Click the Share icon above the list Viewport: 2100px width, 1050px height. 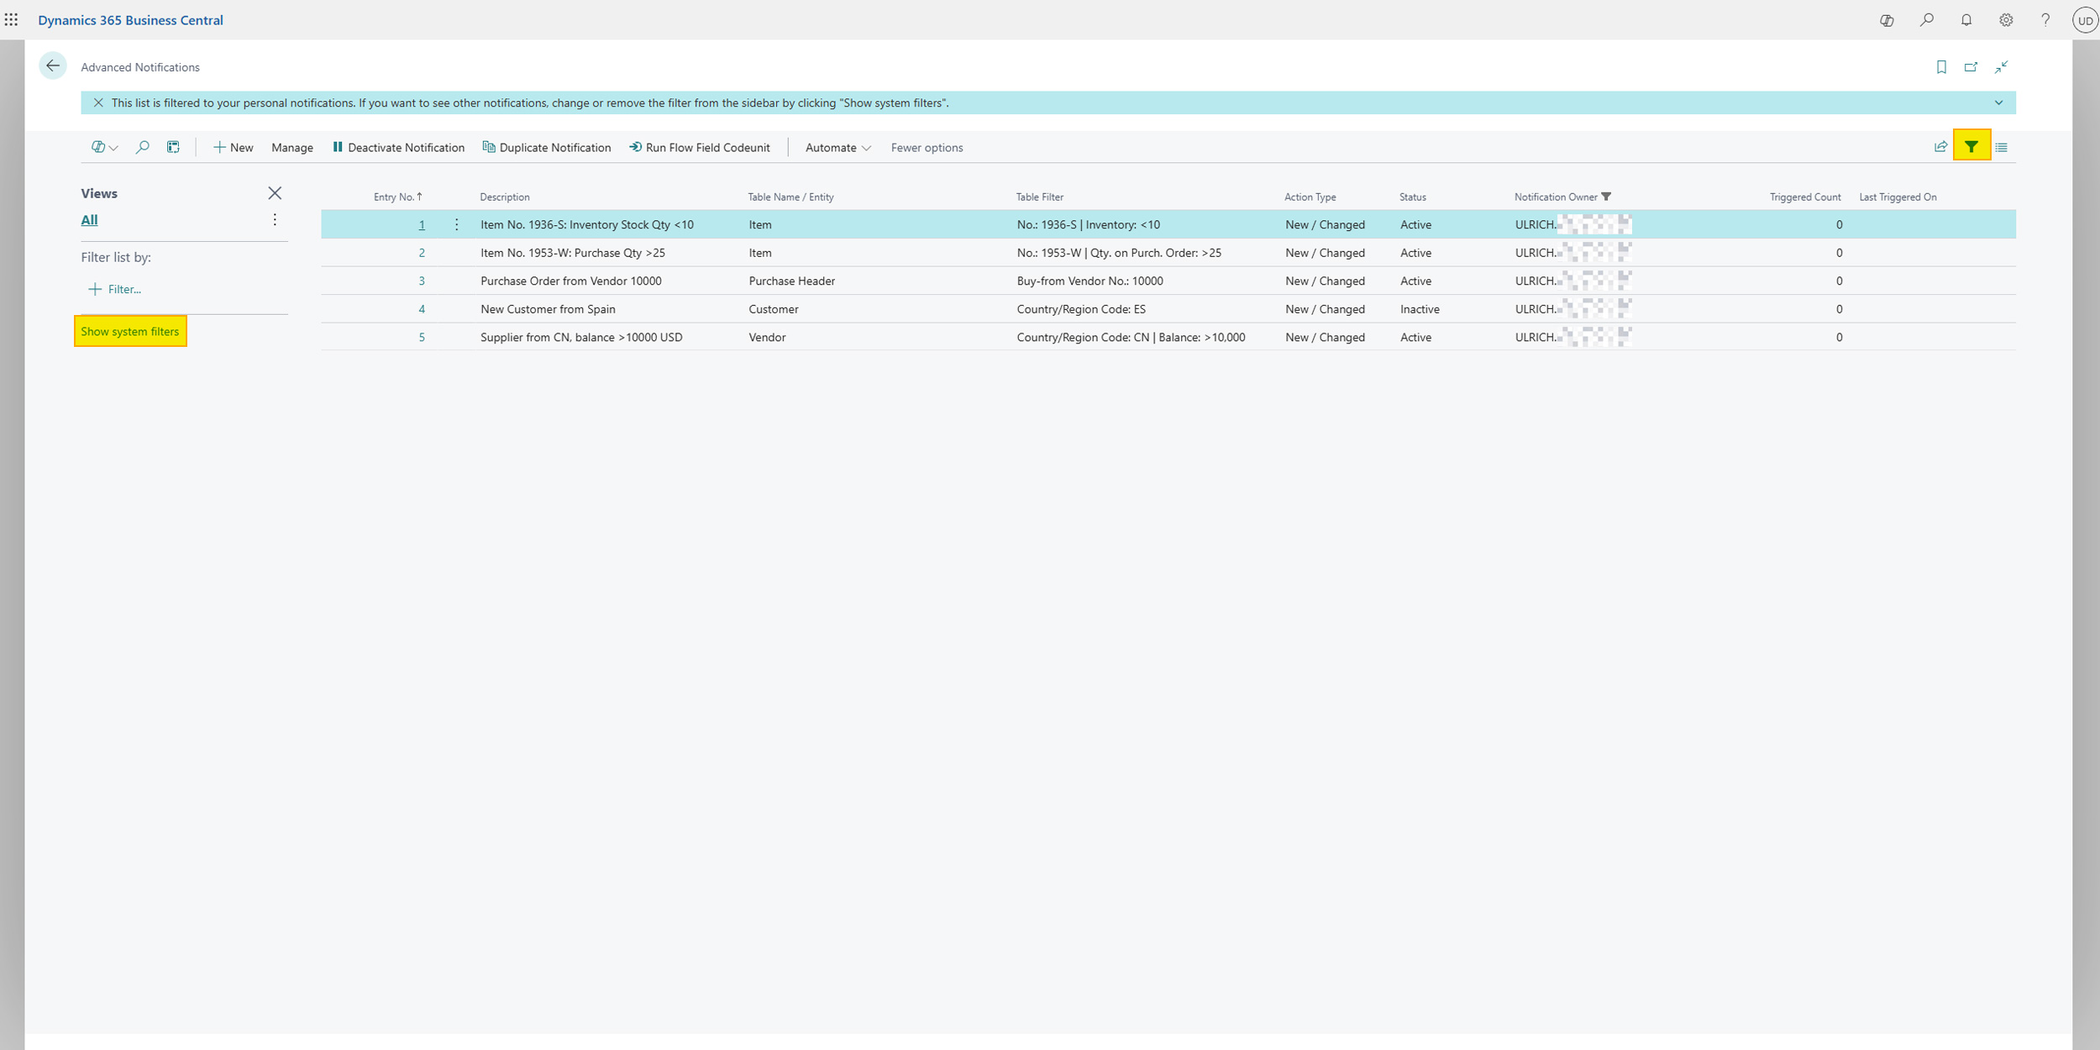point(1940,147)
